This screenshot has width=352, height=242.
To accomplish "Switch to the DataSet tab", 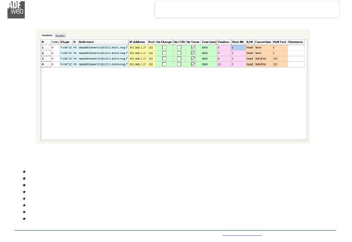I will (60, 36).
